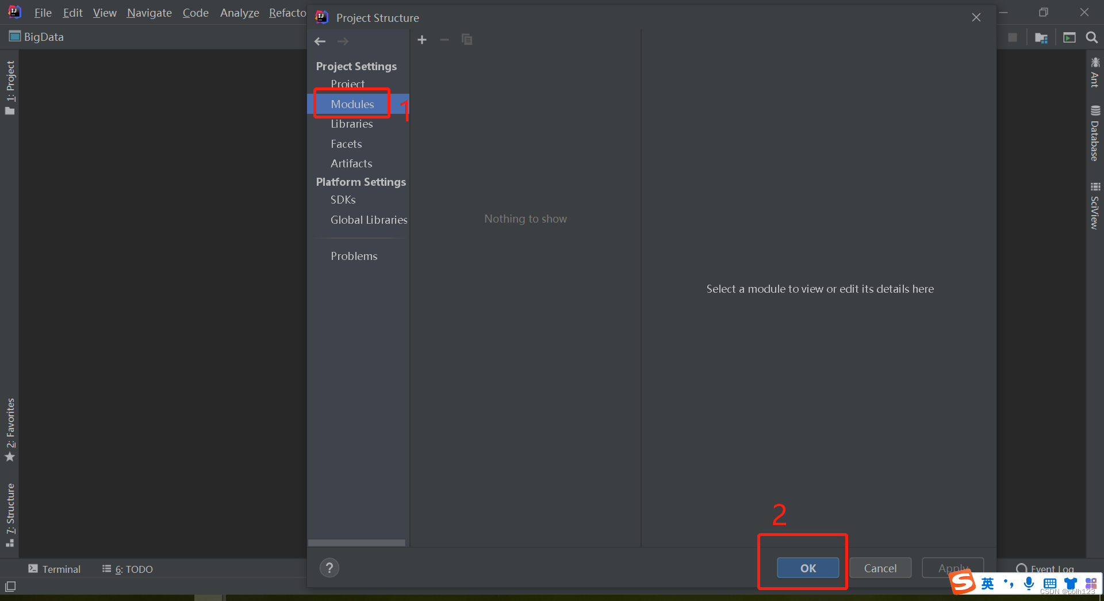Open the View menu
This screenshot has width=1104, height=601.
point(105,13)
